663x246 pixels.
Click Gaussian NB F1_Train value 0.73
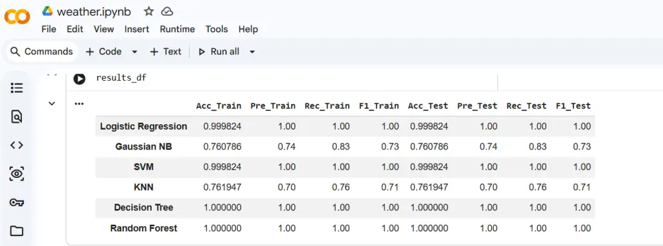click(391, 146)
